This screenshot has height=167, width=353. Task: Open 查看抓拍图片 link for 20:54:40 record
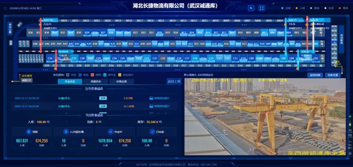click(x=162, y=106)
